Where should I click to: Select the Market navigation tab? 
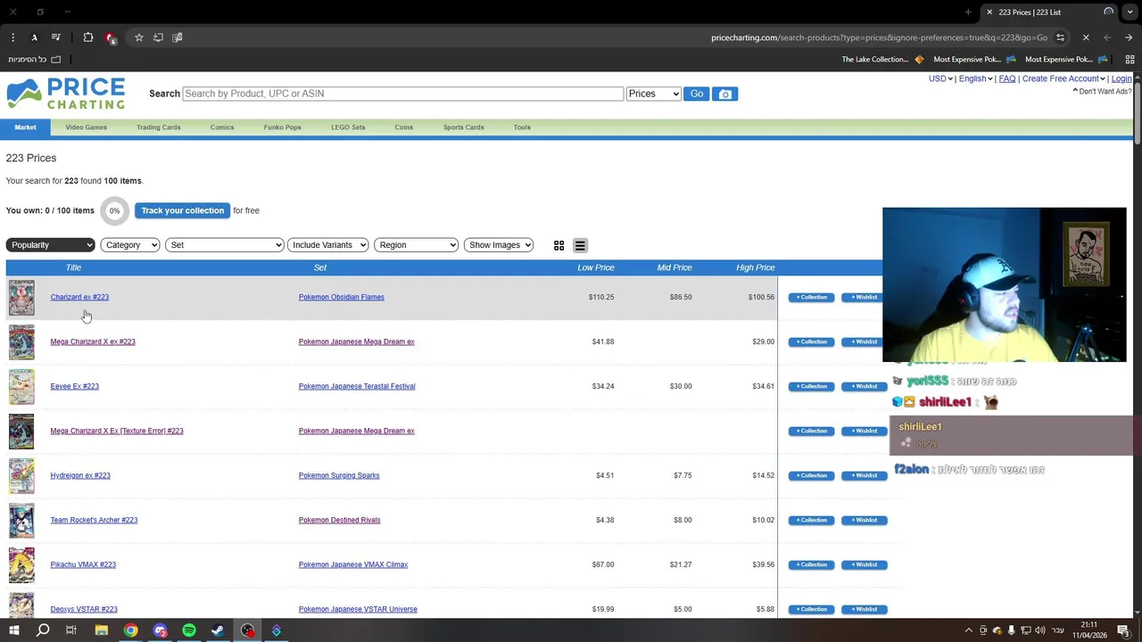[25, 128]
